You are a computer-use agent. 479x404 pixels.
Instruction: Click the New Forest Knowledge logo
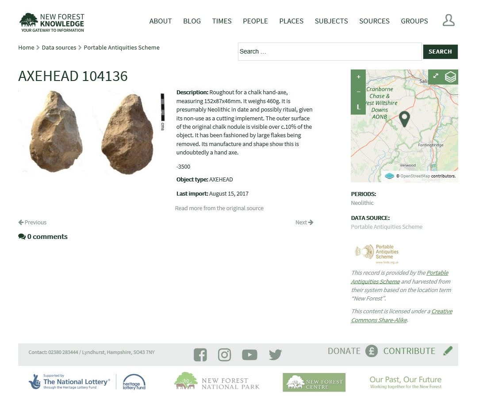[52, 22]
